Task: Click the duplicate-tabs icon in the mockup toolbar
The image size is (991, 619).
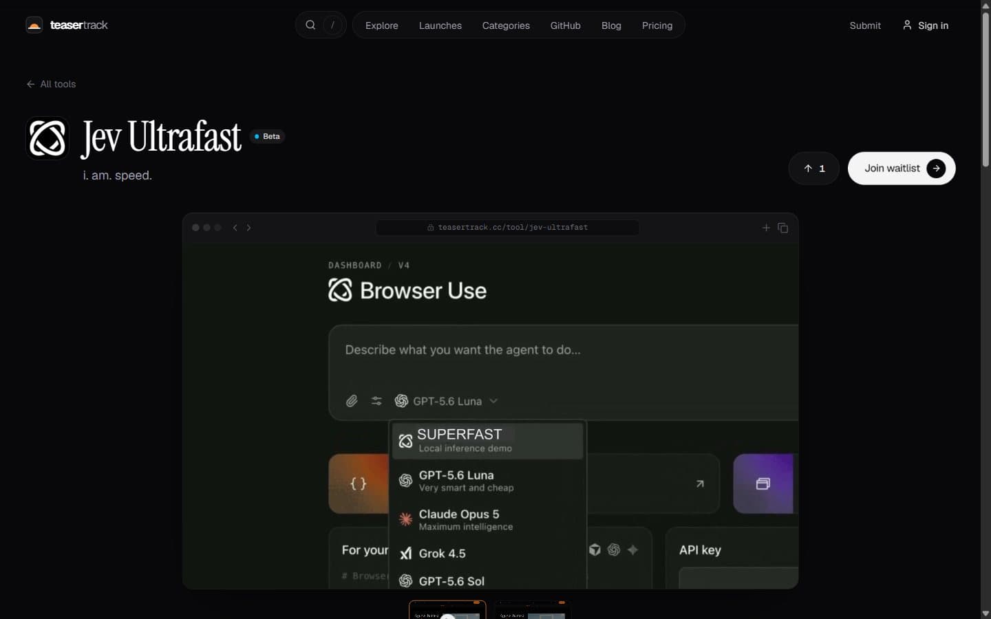Action: [x=783, y=228]
